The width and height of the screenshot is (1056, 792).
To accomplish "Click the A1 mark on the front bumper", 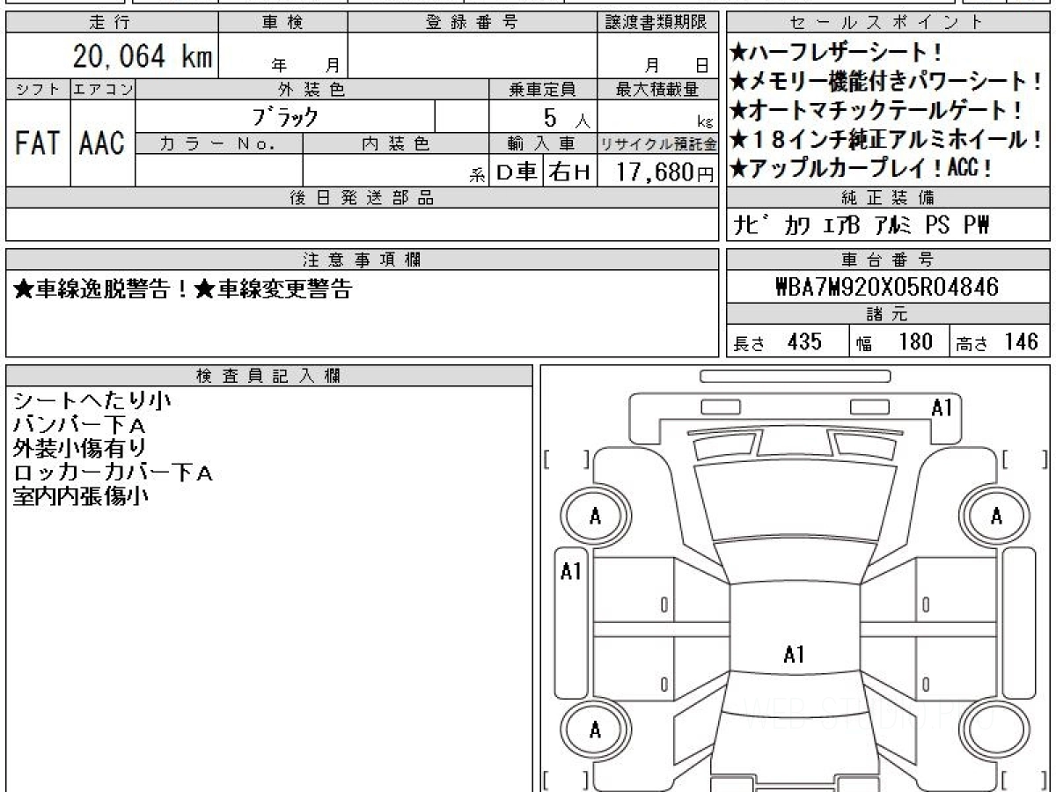I will (942, 407).
